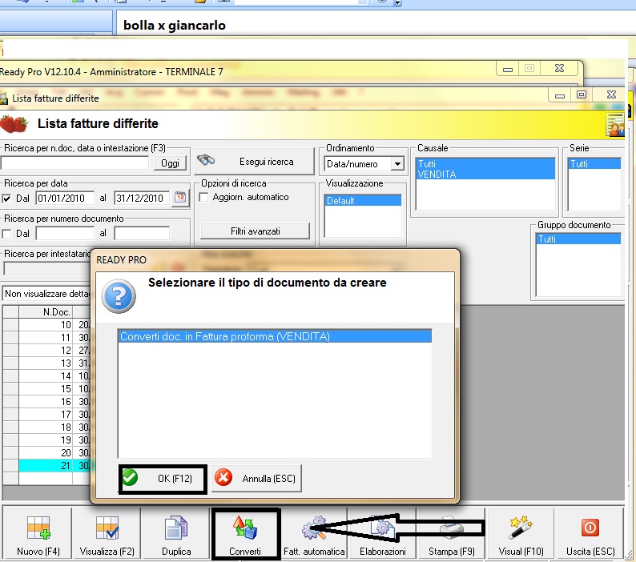Select Tutti in Serie list

(x=594, y=164)
